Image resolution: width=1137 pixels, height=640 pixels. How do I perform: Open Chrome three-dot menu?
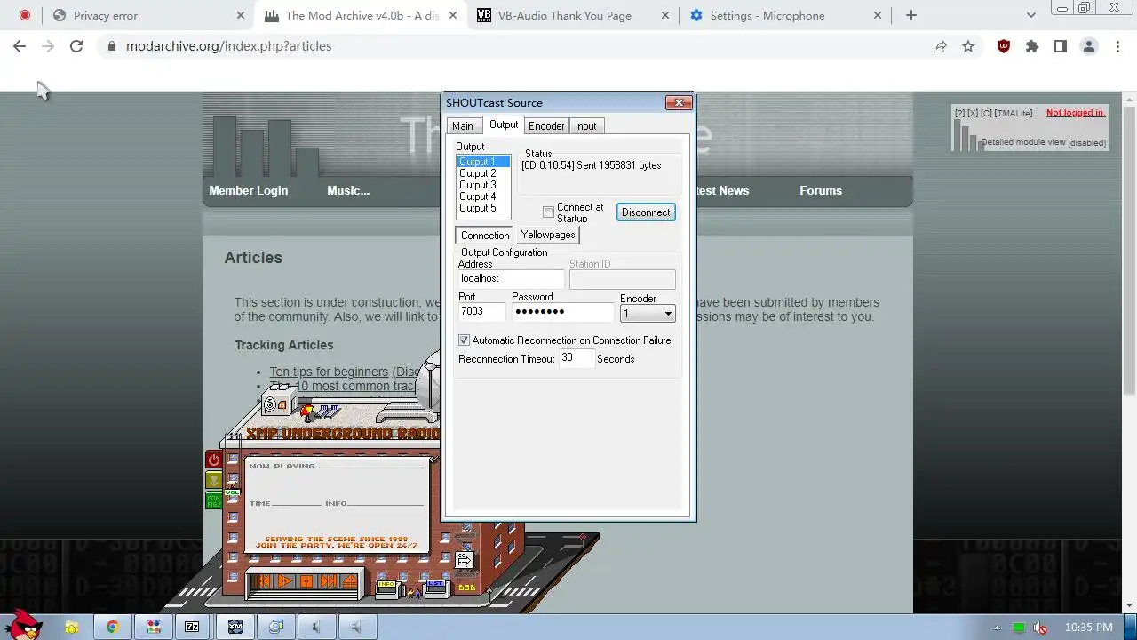(1117, 46)
